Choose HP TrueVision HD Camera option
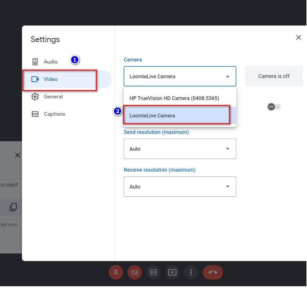The width and height of the screenshot is (307, 290). (x=180, y=98)
